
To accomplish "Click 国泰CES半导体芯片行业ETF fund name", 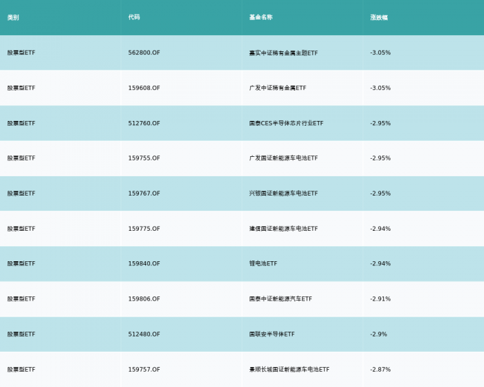I will pyautogui.click(x=286, y=123).
